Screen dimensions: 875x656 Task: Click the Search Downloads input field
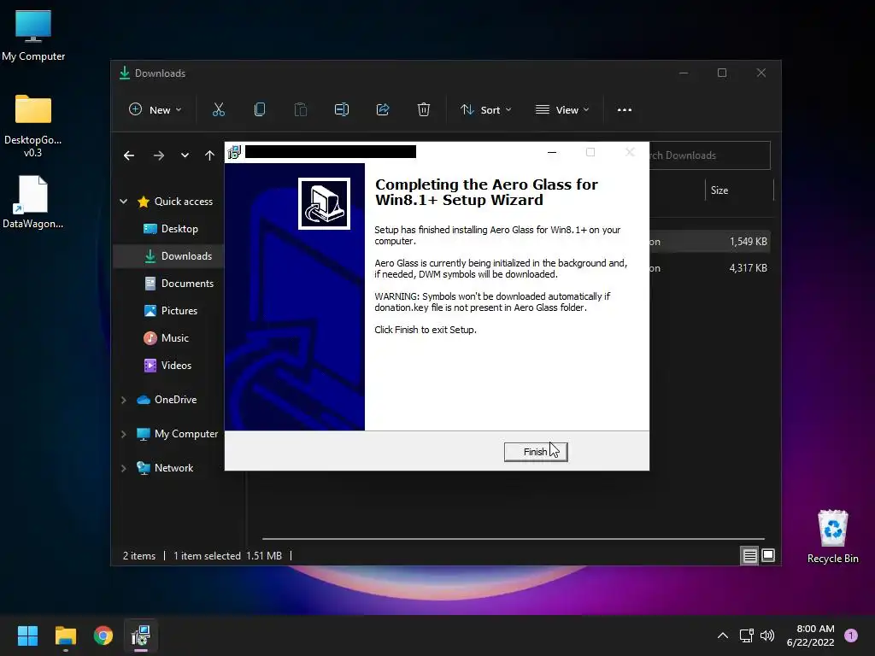click(710, 155)
